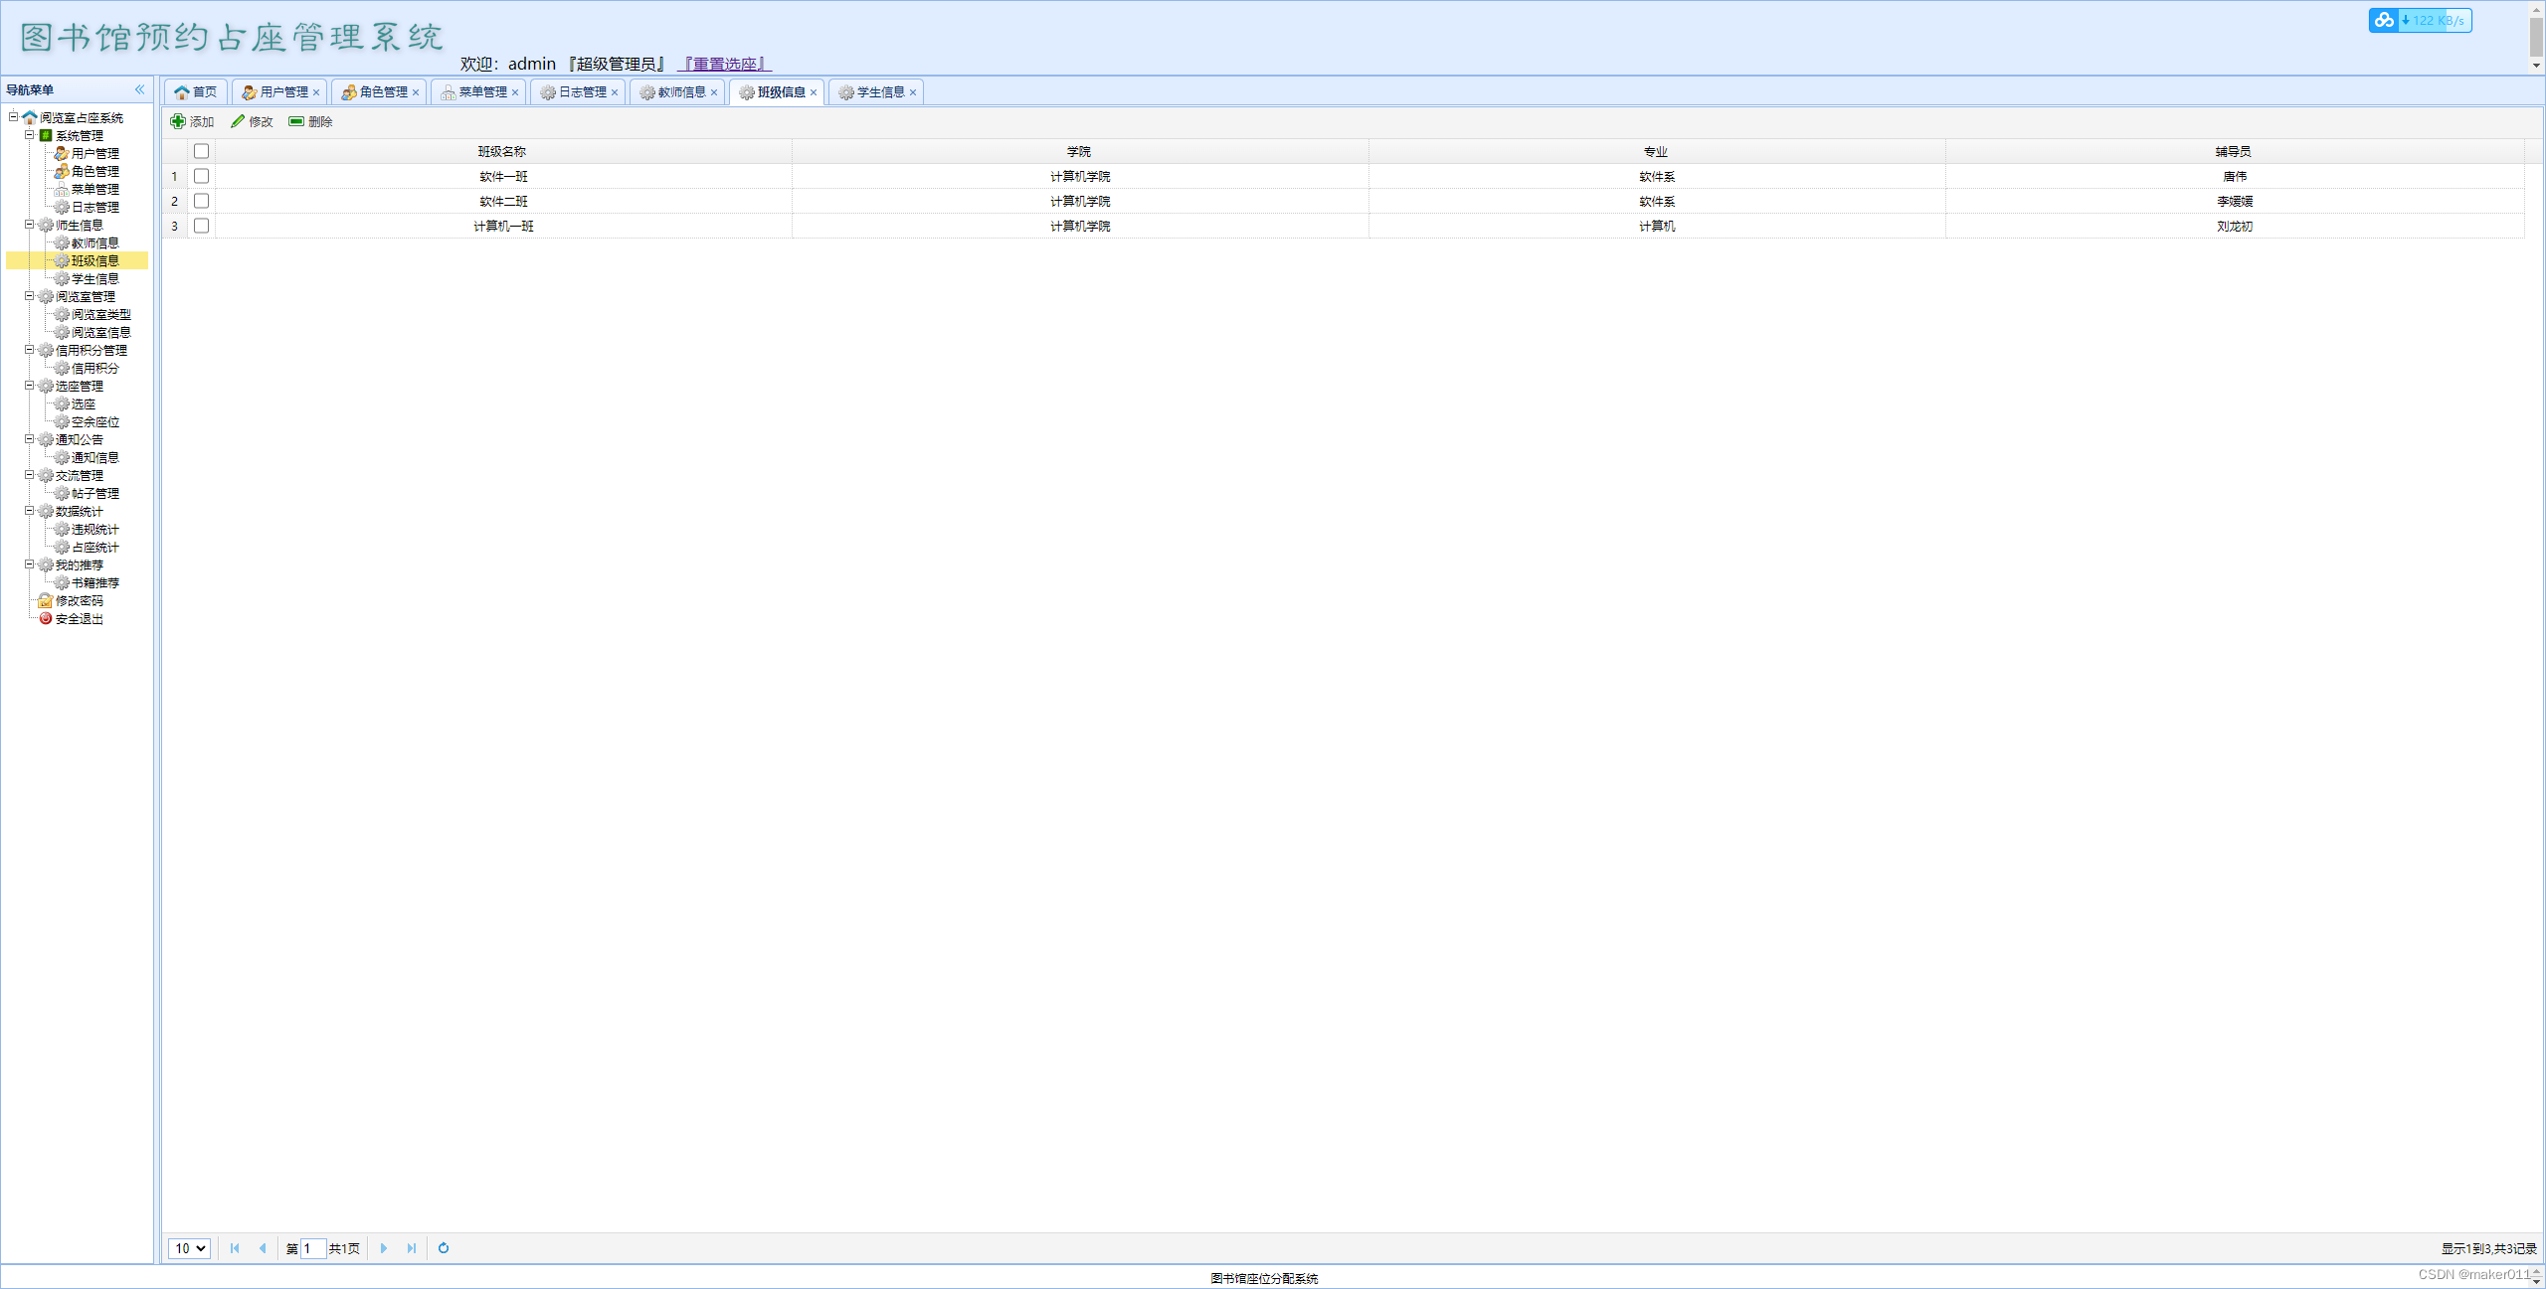Toggle the select-all checkbox in table header
Screen dimensions: 2546x1289
(201, 151)
